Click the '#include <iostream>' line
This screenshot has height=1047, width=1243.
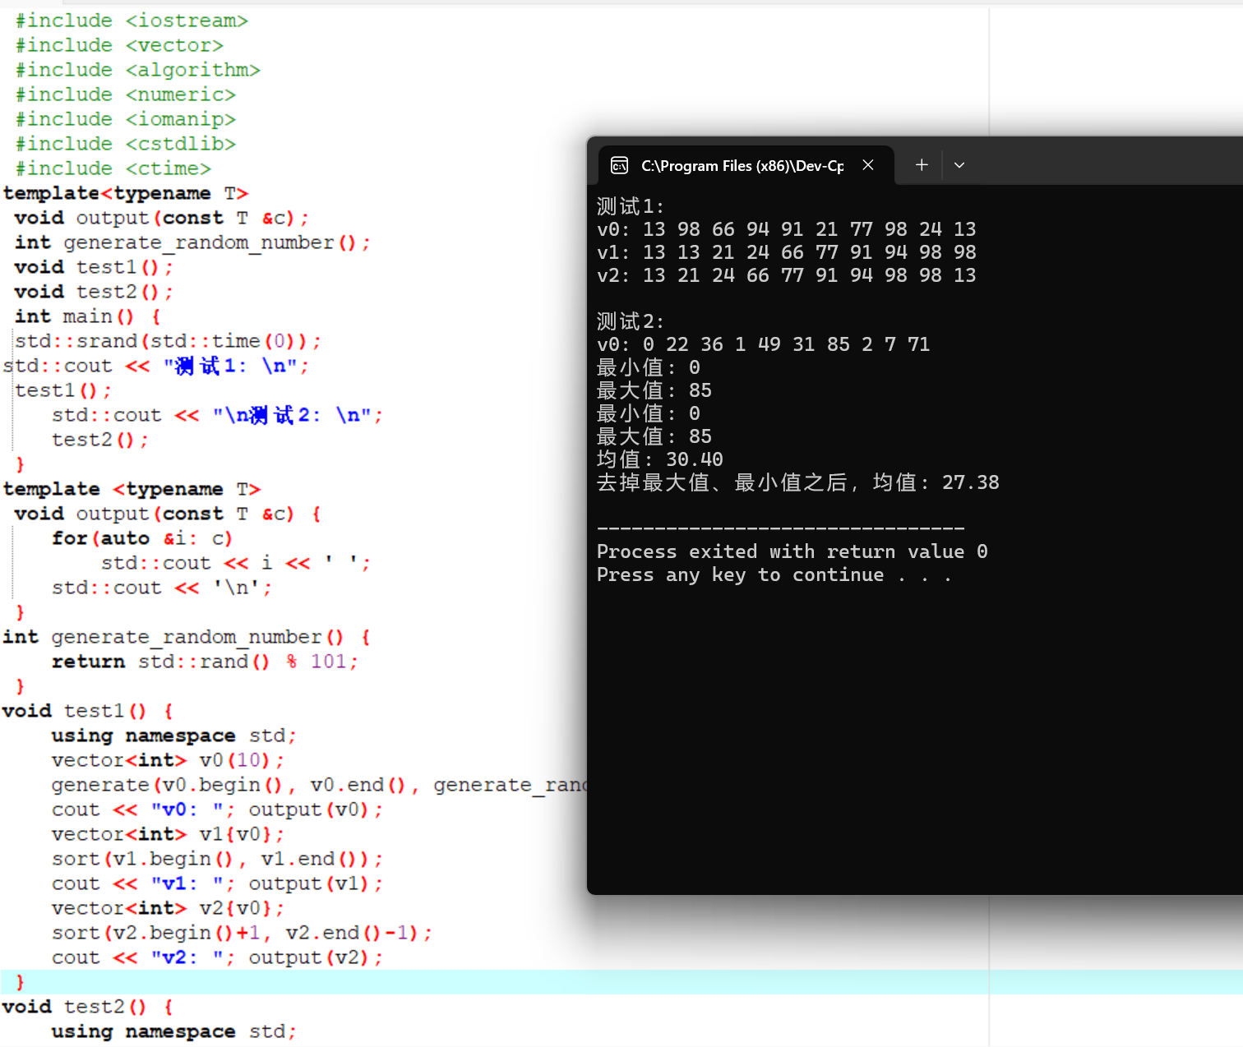(x=132, y=21)
